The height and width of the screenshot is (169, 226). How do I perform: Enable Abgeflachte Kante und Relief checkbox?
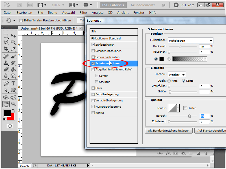click(x=93, y=70)
